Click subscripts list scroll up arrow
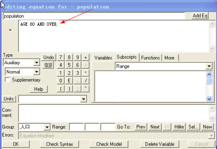 (209, 75)
